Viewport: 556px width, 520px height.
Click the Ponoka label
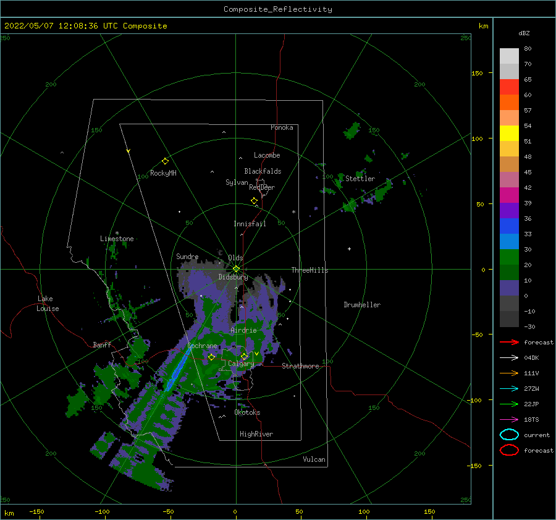pyautogui.click(x=282, y=127)
